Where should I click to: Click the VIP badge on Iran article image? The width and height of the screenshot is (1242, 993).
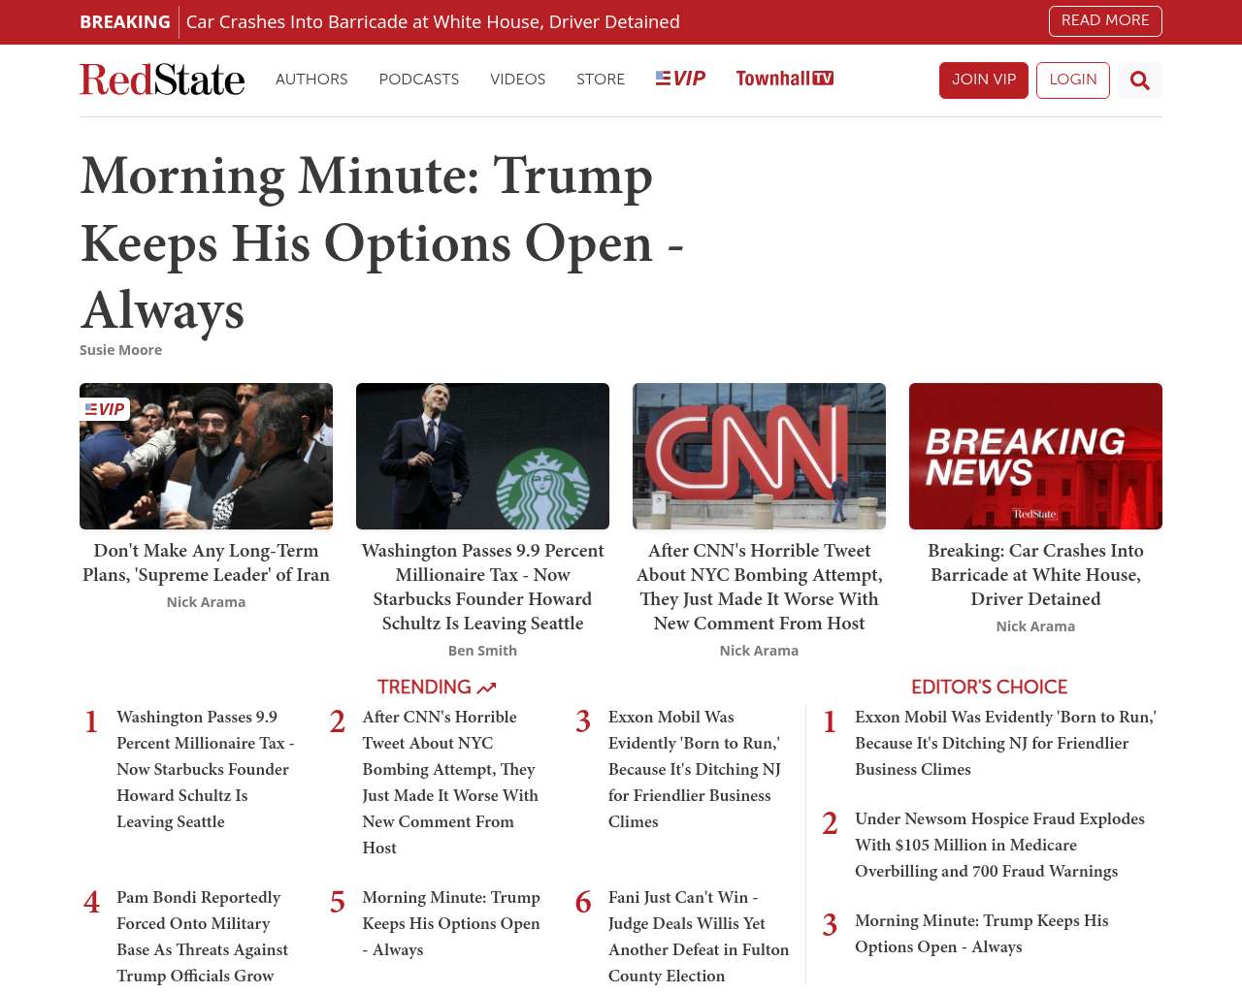click(x=105, y=409)
